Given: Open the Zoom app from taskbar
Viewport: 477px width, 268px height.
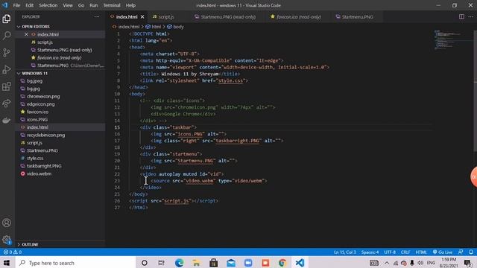Looking at the screenshot, I should pos(248,263).
